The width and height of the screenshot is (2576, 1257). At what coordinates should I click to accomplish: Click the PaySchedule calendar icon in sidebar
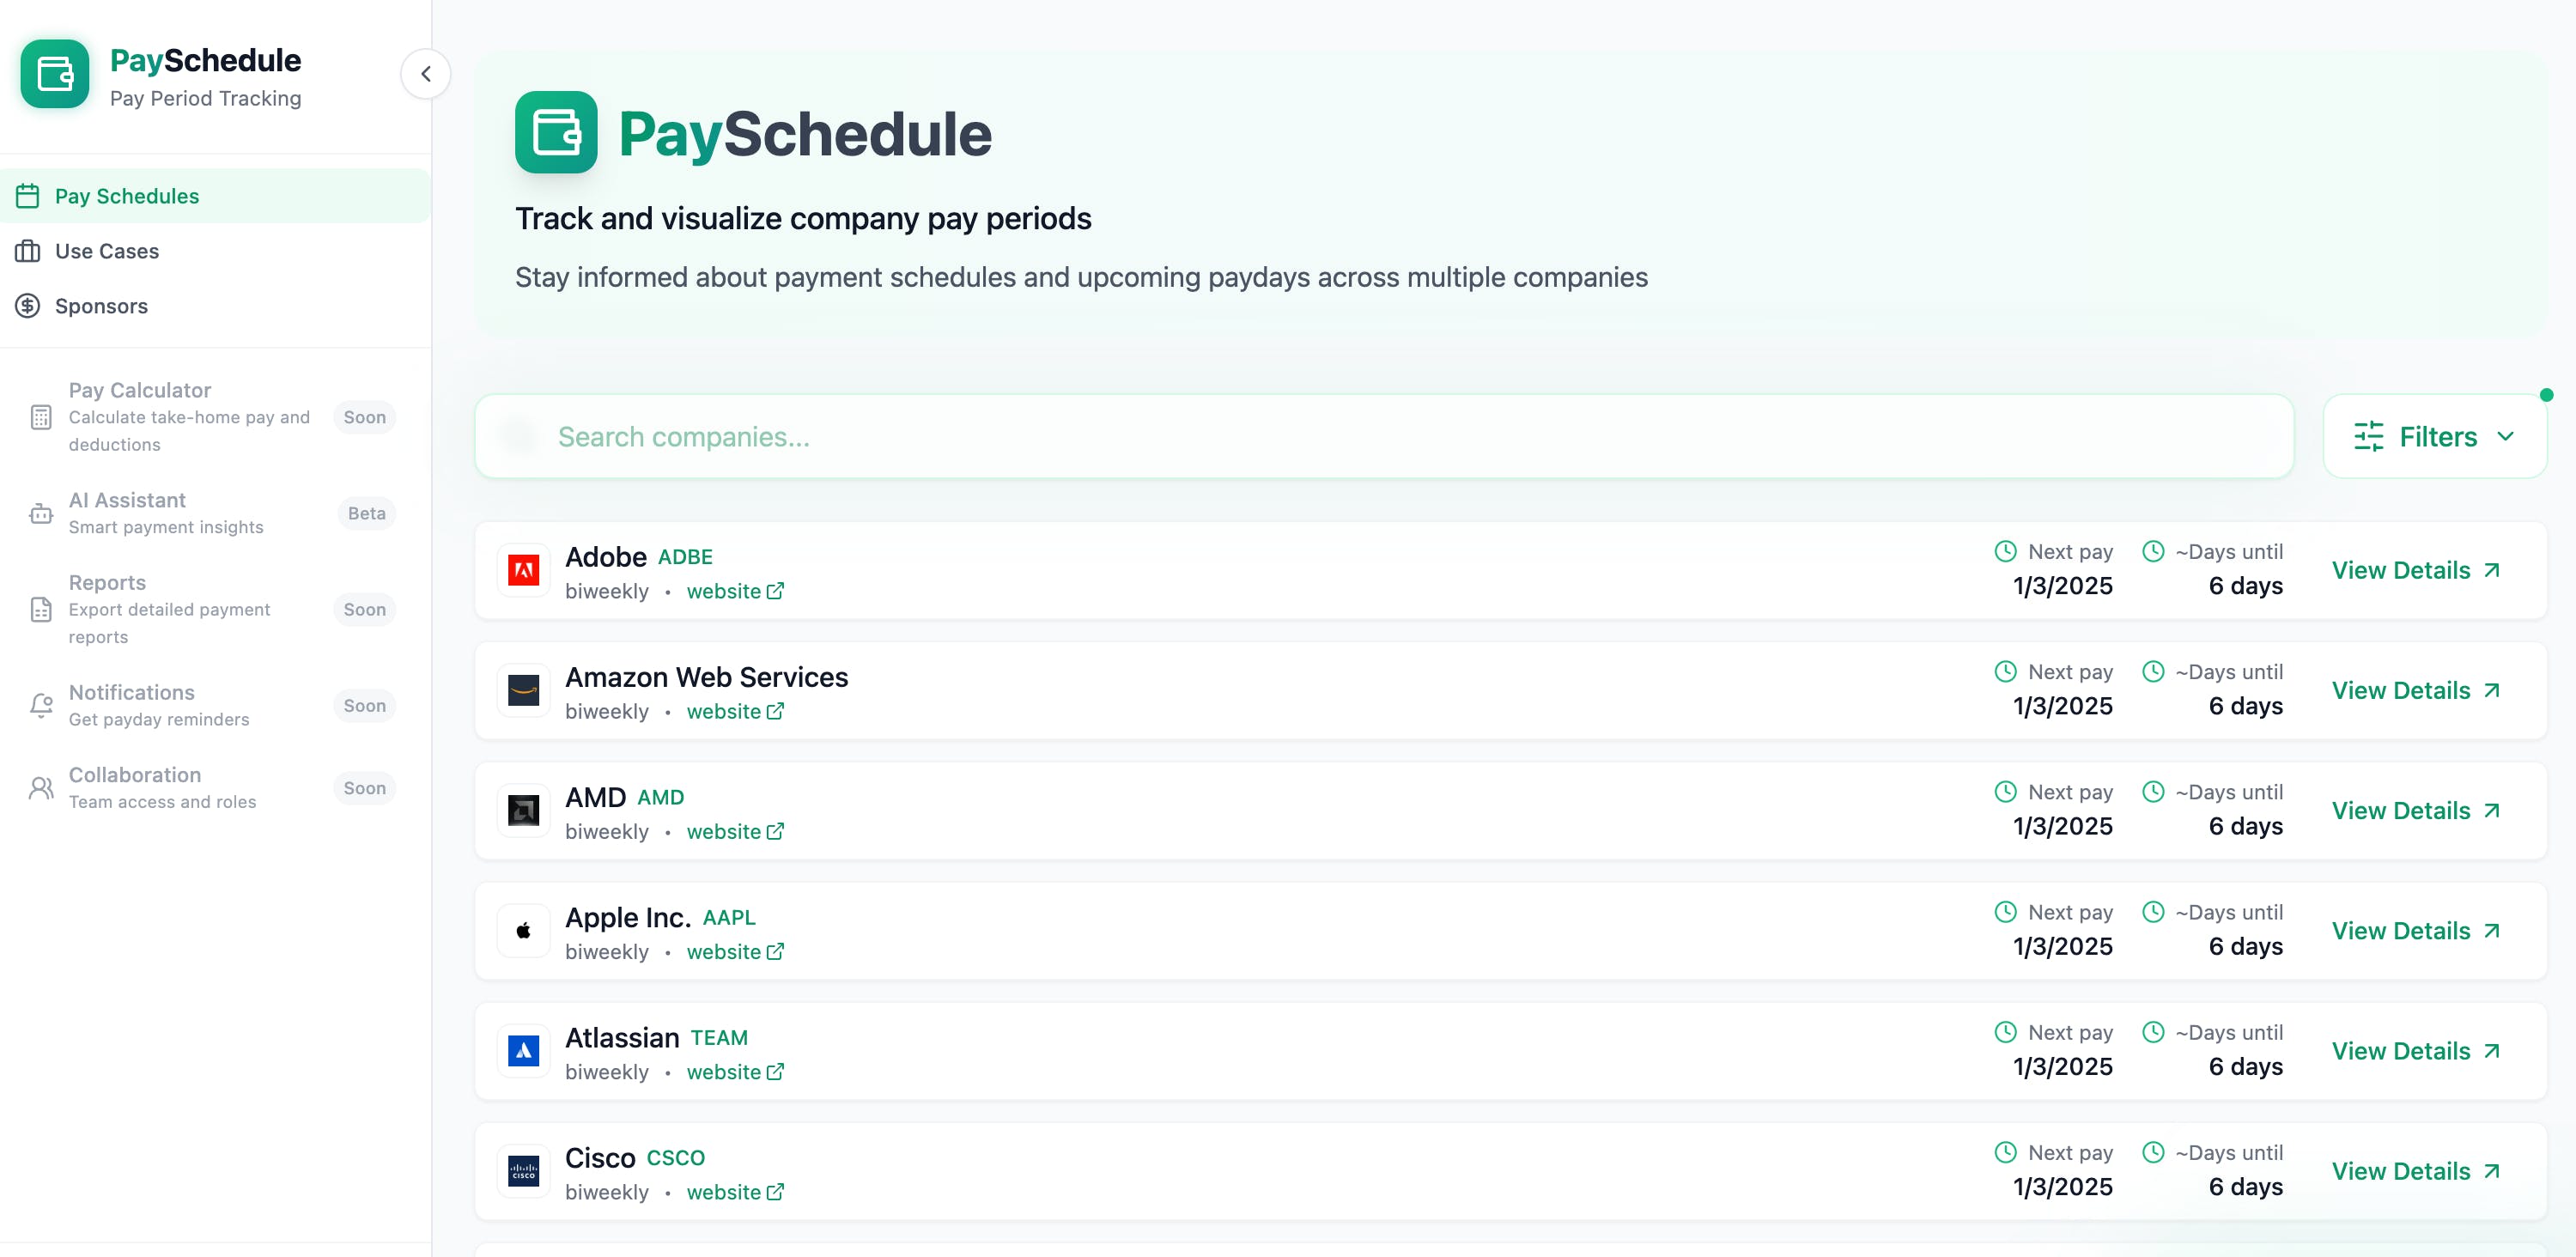28,196
